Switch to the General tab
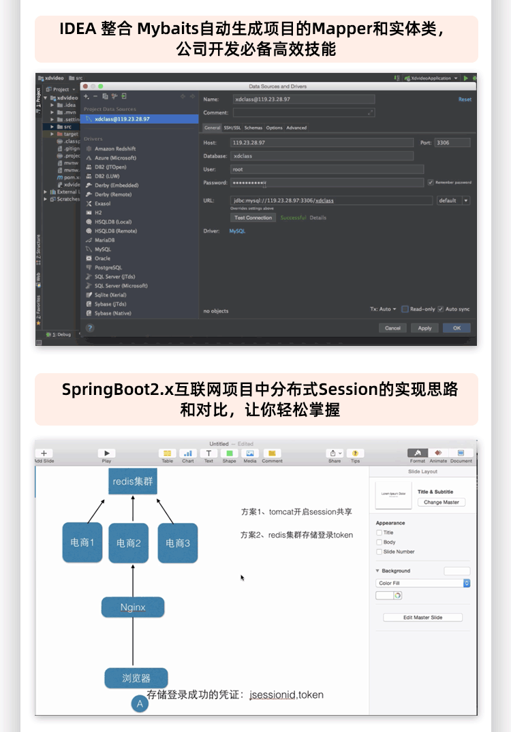Viewport: 511px width, 732px height. coord(212,127)
